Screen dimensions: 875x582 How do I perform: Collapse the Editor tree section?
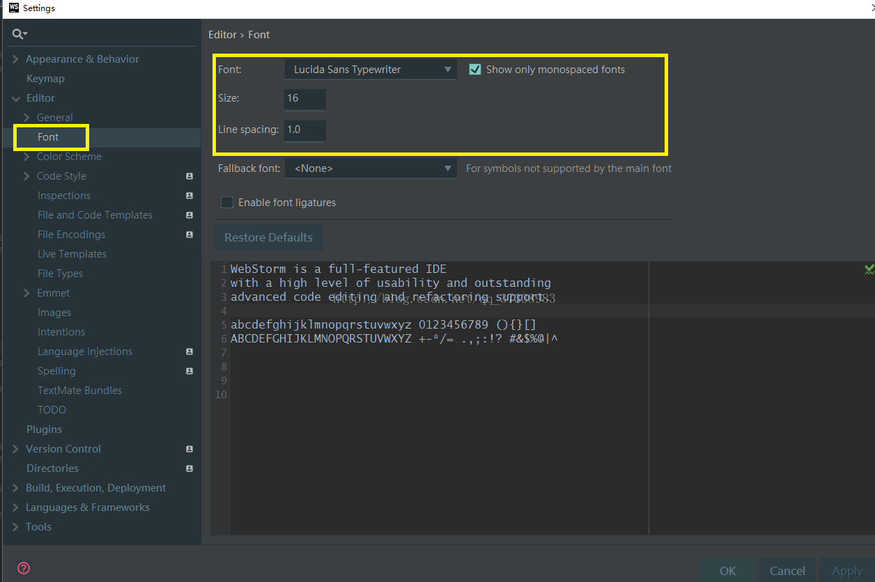[x=15, y=98]
